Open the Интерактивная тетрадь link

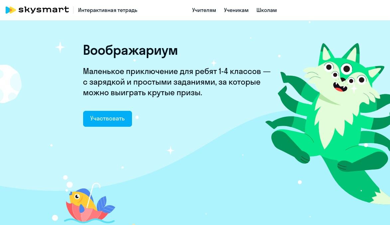point(108,10)
